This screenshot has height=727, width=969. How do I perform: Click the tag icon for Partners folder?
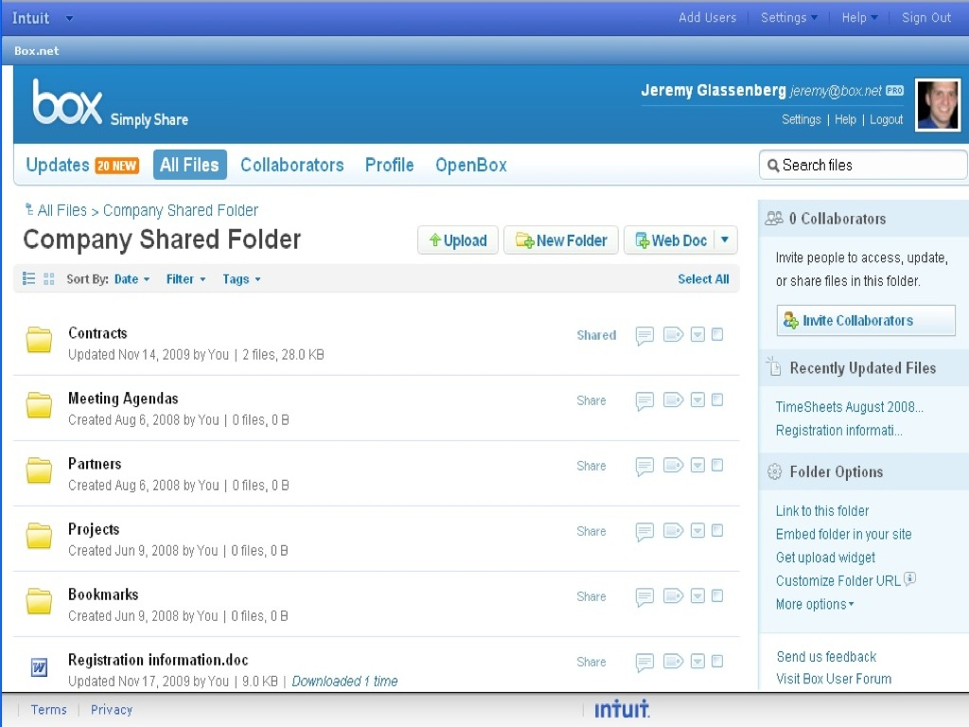click(673, 465)
